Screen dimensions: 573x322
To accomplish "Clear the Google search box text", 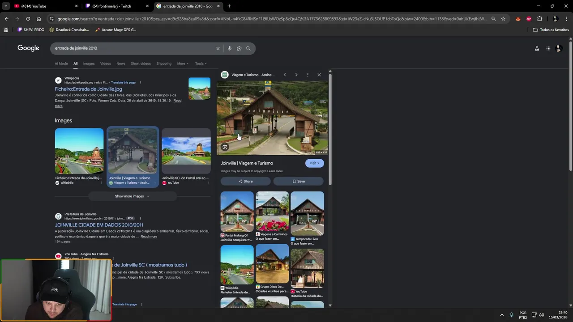I will [x=218, y=48].
